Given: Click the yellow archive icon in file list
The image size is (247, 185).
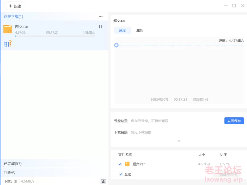Looking at the screenshot, I should point(127,164).
